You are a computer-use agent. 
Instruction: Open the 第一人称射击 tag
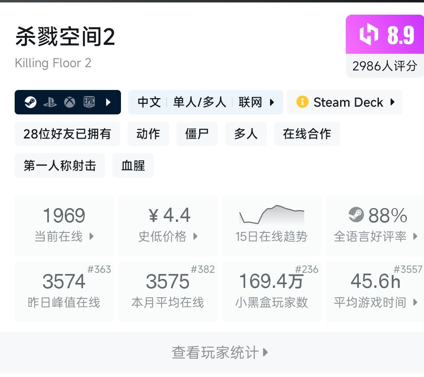tap(60, 166)
